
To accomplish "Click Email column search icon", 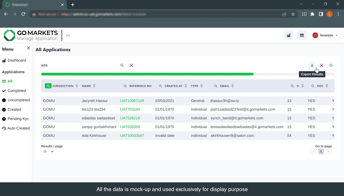I will pos(216,86).
